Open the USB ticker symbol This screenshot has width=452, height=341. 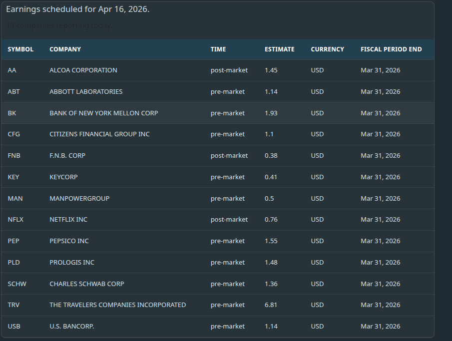tap(14, 327)
